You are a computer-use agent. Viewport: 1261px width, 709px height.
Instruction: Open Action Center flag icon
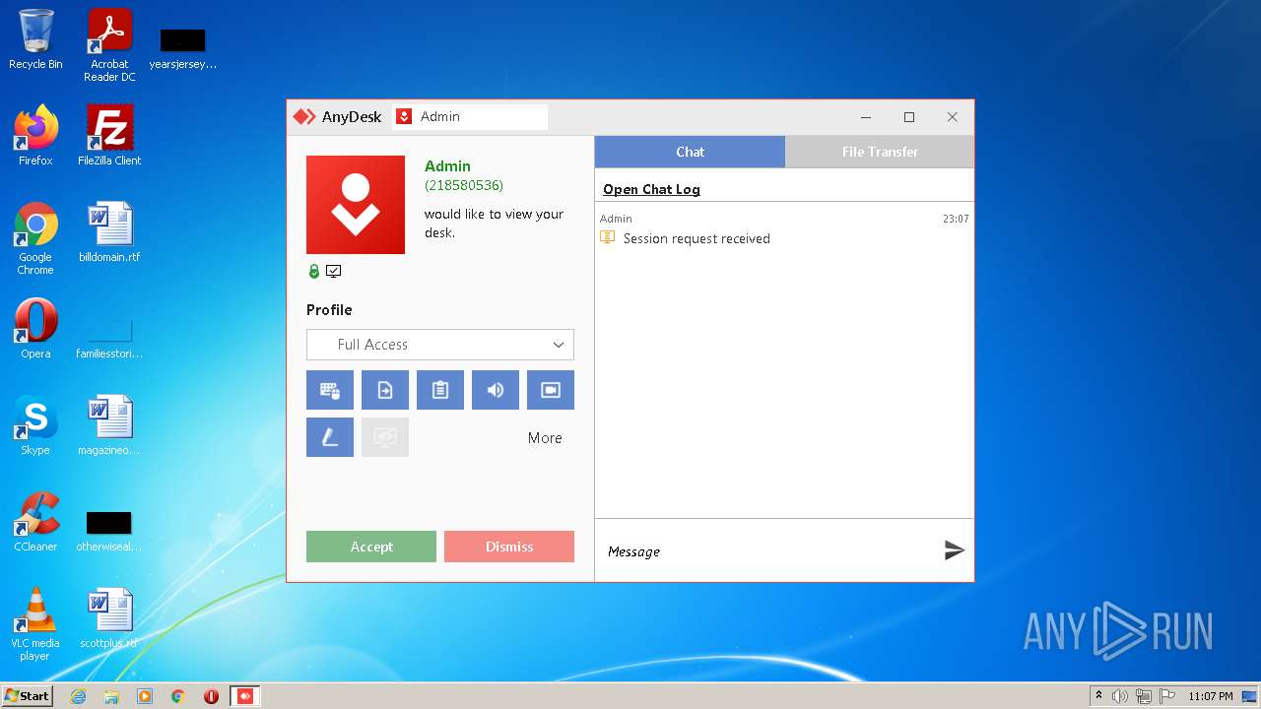pyautogui.click(x=1167, y=696)
